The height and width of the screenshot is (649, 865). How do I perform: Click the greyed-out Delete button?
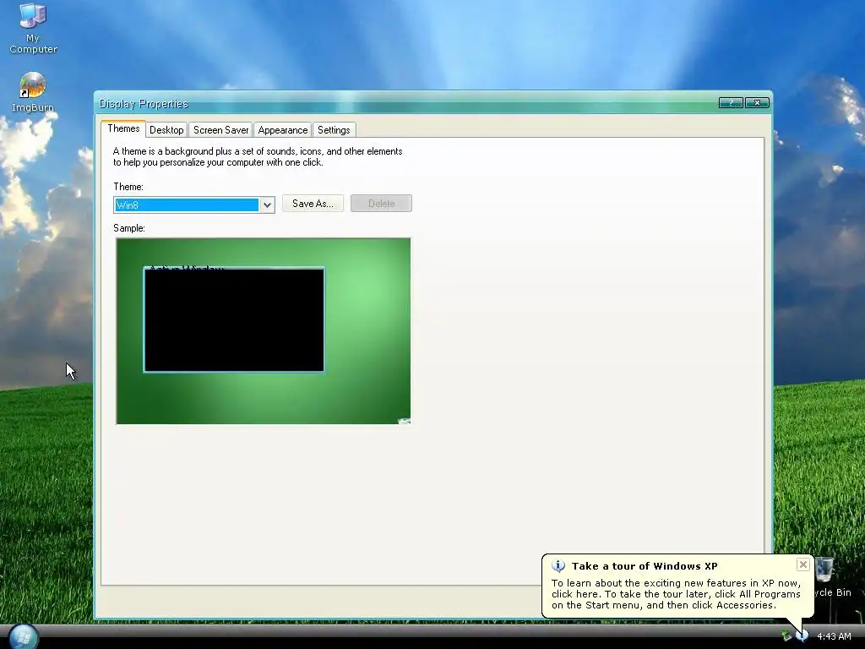381,203
